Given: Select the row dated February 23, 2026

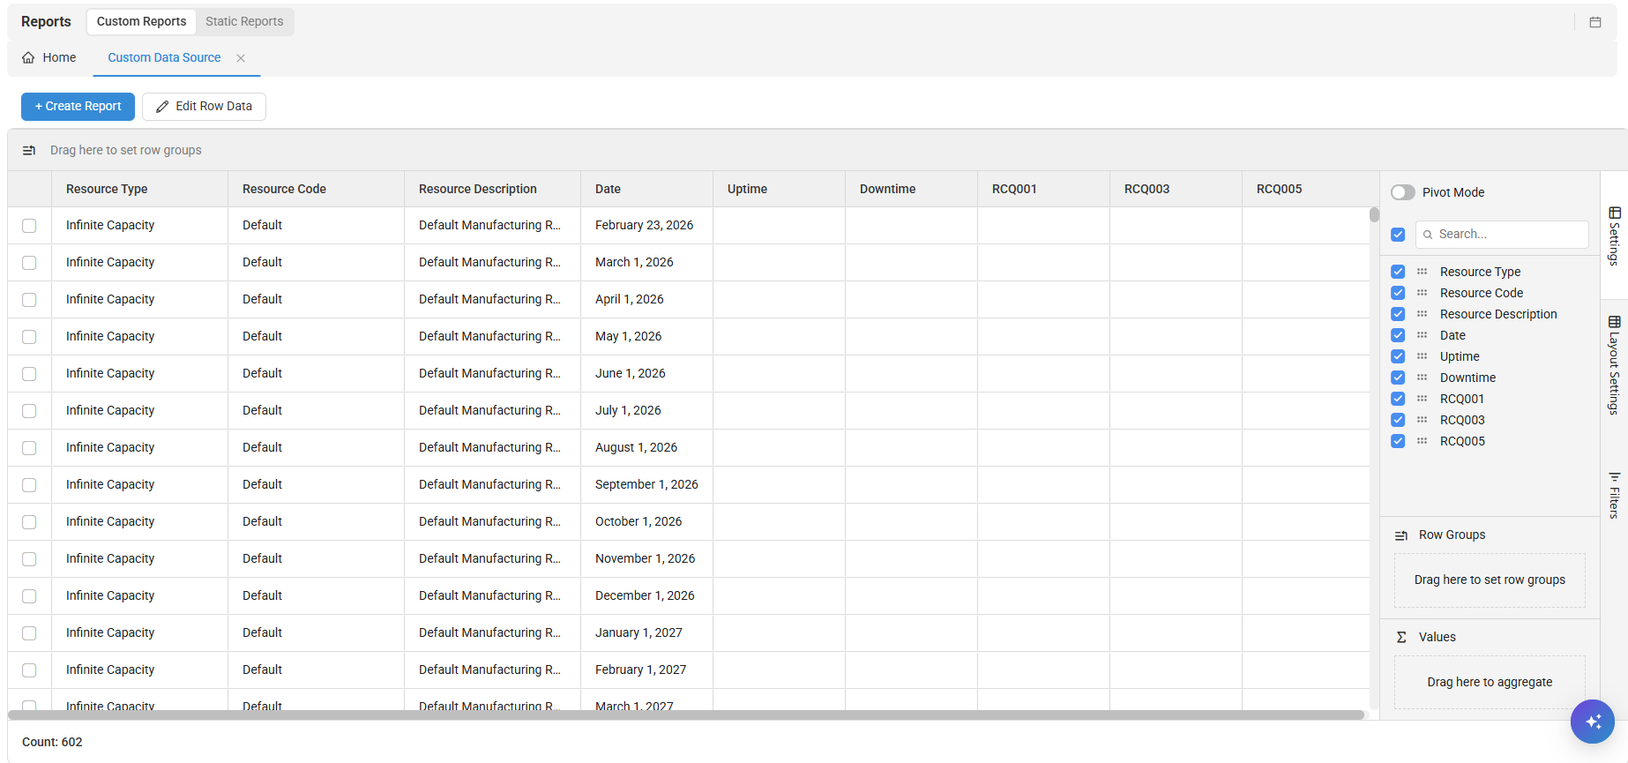Looking at the screenshot, I should coord(29,226).
